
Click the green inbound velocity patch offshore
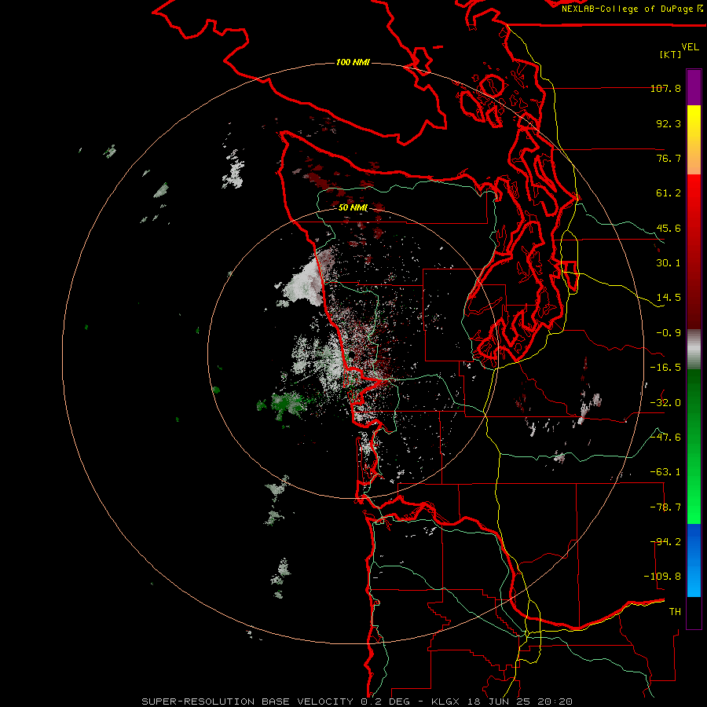pos(288,405)
